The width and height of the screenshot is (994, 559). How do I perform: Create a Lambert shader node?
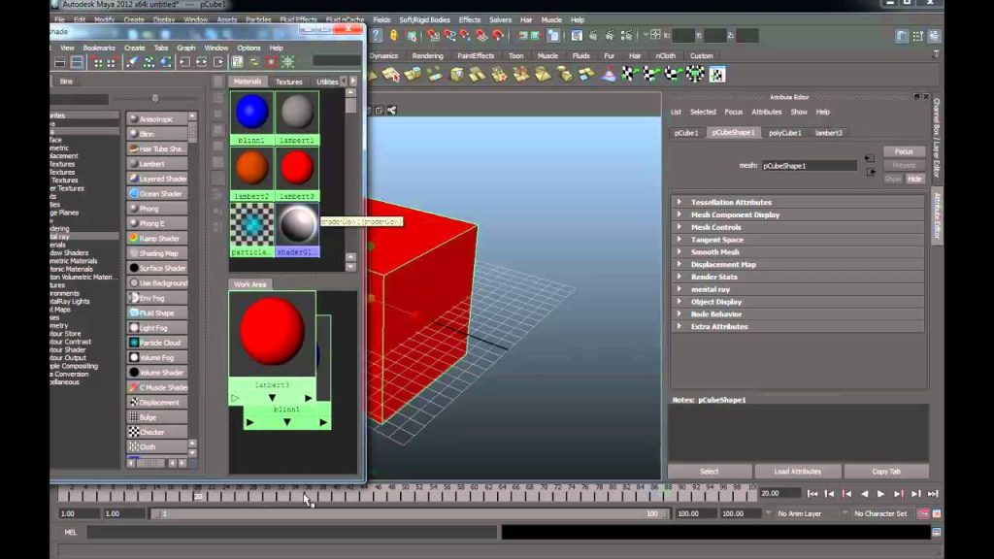click(x=157, y=163)
